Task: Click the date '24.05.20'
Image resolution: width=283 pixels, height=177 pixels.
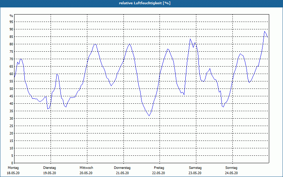Action: 231,173
